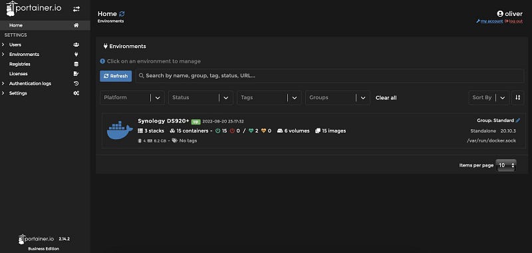Click the blue Refresh button
The height and width of the screenshot is (253, 532).
116,76
